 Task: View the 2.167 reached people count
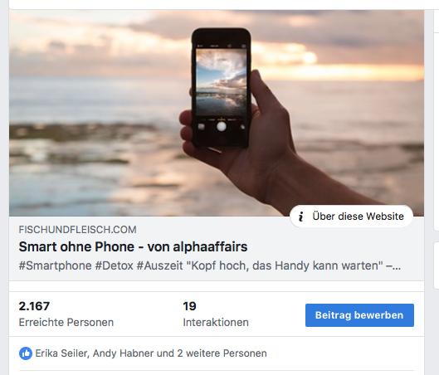34,306
